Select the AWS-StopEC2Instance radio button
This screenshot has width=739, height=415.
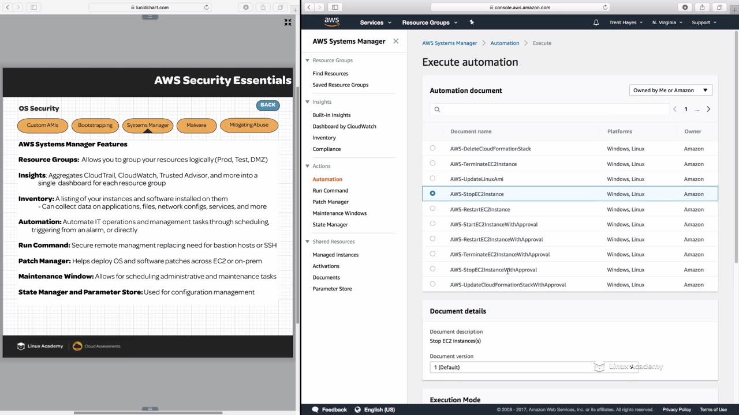tap(432, 194)
